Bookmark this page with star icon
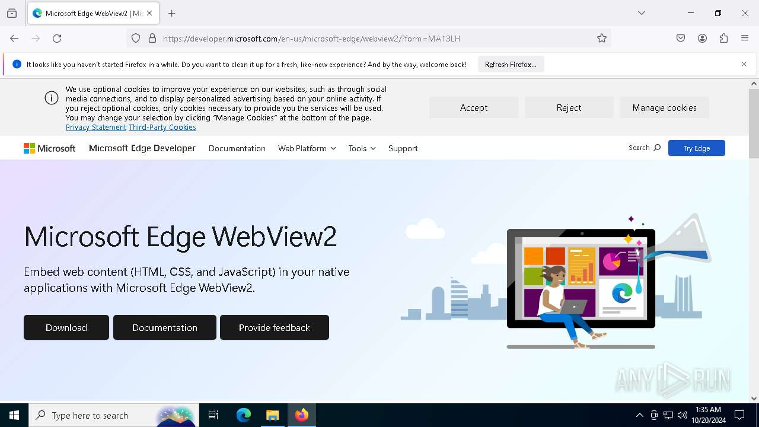The image size is (759, 427). [602, 39]
